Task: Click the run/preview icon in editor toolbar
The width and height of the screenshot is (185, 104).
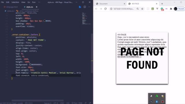Action: 80,7
